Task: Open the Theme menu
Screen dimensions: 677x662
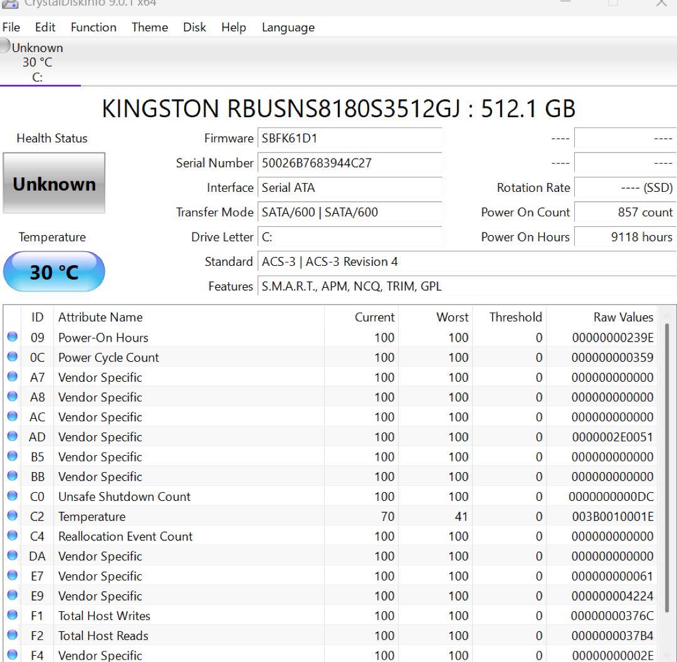Action: point(149,28)
